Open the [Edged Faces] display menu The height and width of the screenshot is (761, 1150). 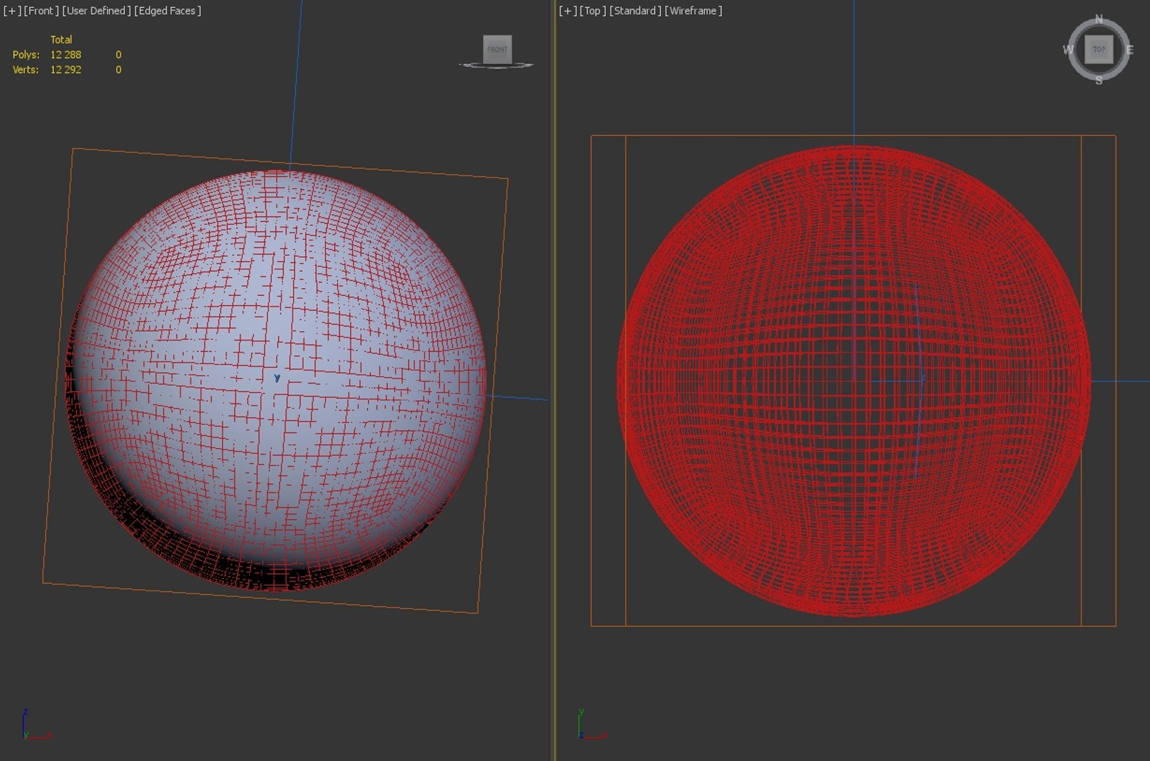tap(168, 11)
